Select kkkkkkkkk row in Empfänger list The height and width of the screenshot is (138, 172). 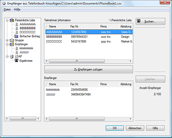pyautogui.click(x=89, y=90)
